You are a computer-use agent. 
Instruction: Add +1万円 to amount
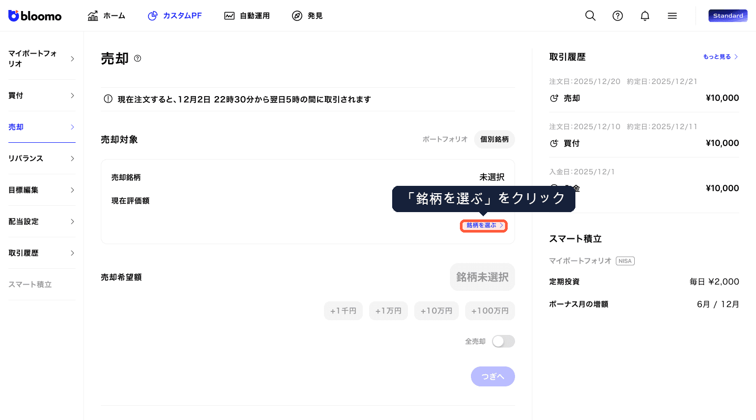pos(388,311)
